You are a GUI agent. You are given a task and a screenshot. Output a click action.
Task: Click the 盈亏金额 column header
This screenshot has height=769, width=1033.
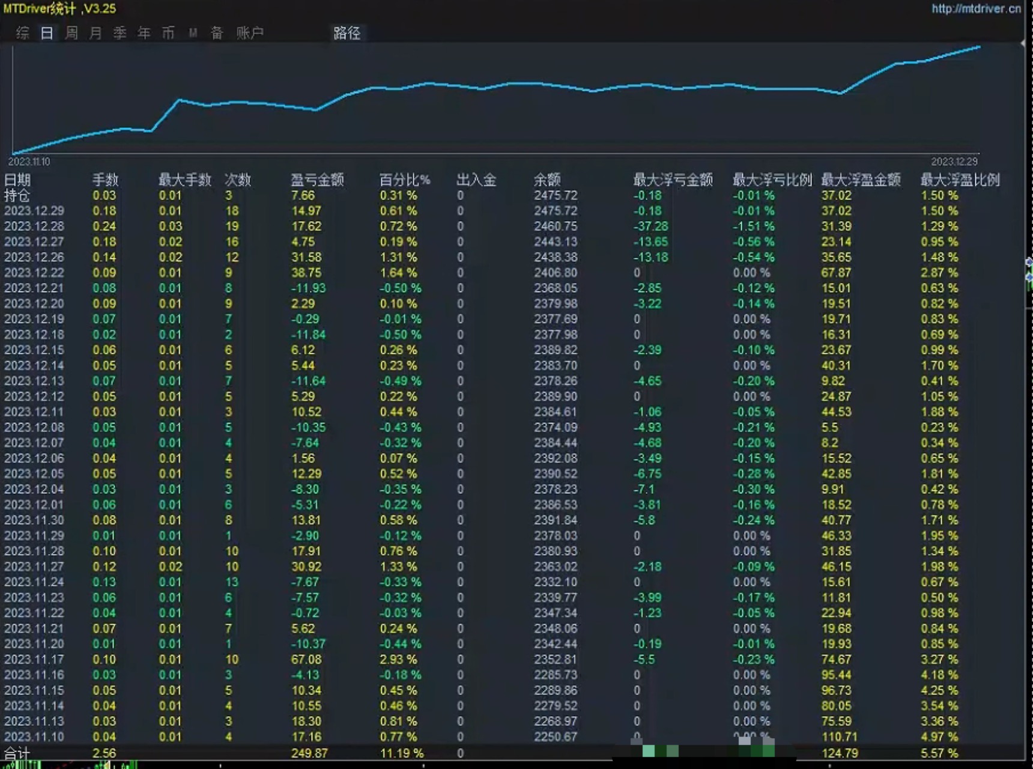tap(318, 180)
